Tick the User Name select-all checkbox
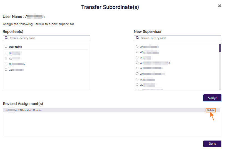Viewport: 225px width, 150px height. coord(6,46)
